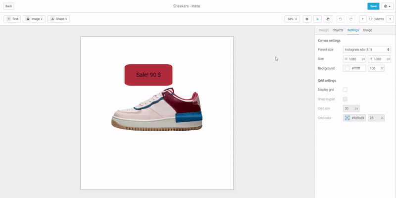Open the 68% zoom level dropdown
Screen dimensions: 396x198
click(292, 19)
